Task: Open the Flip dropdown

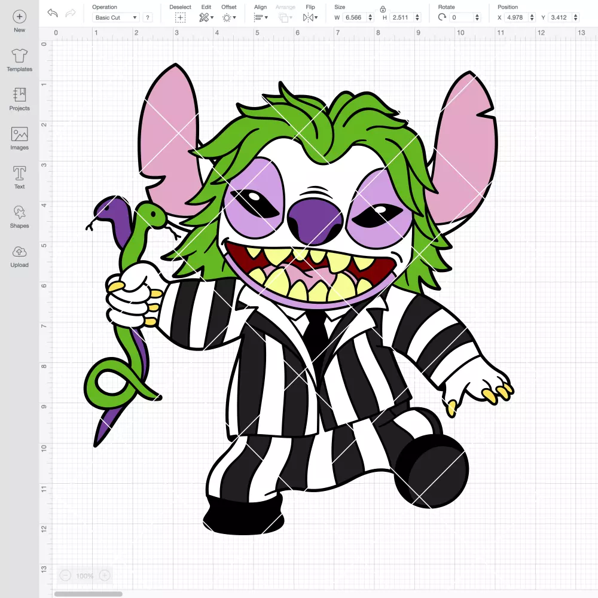Action: point(310,17)
